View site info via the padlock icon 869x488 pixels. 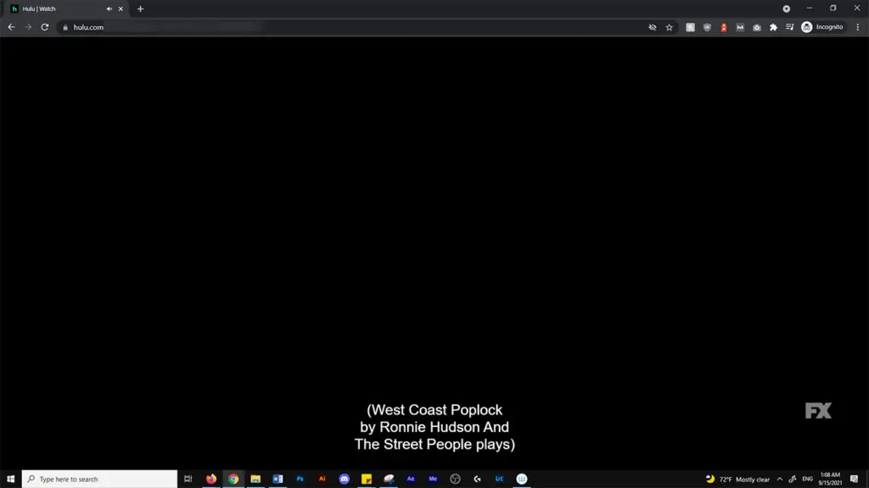point(65,27)
